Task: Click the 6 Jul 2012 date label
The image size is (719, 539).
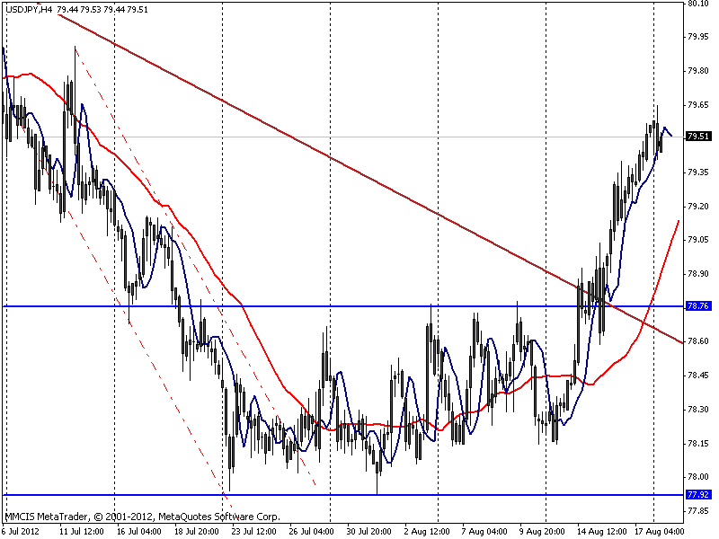Action: tap(21, 532)
